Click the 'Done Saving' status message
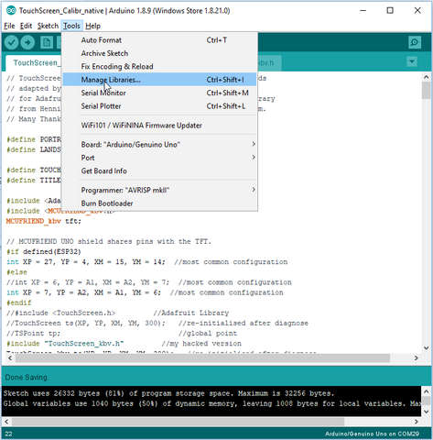The height and width of the screenshot is (440, 433). 27,378
